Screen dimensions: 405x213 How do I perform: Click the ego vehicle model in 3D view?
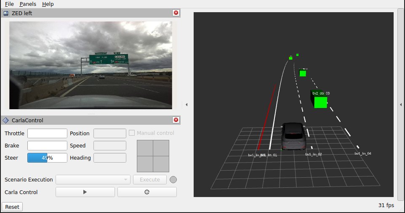click(293, 136)
